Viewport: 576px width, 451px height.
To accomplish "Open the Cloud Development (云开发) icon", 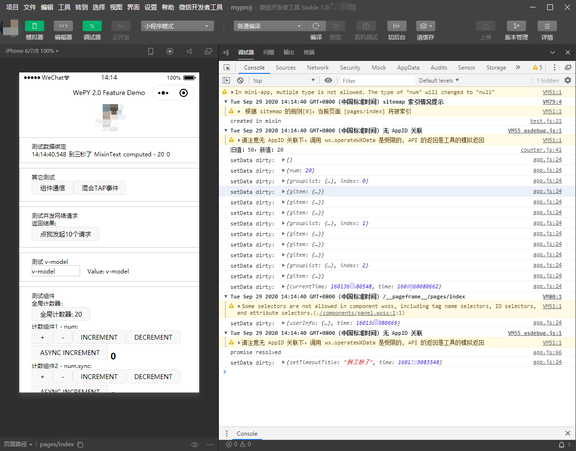I will [x=120, y=26].
